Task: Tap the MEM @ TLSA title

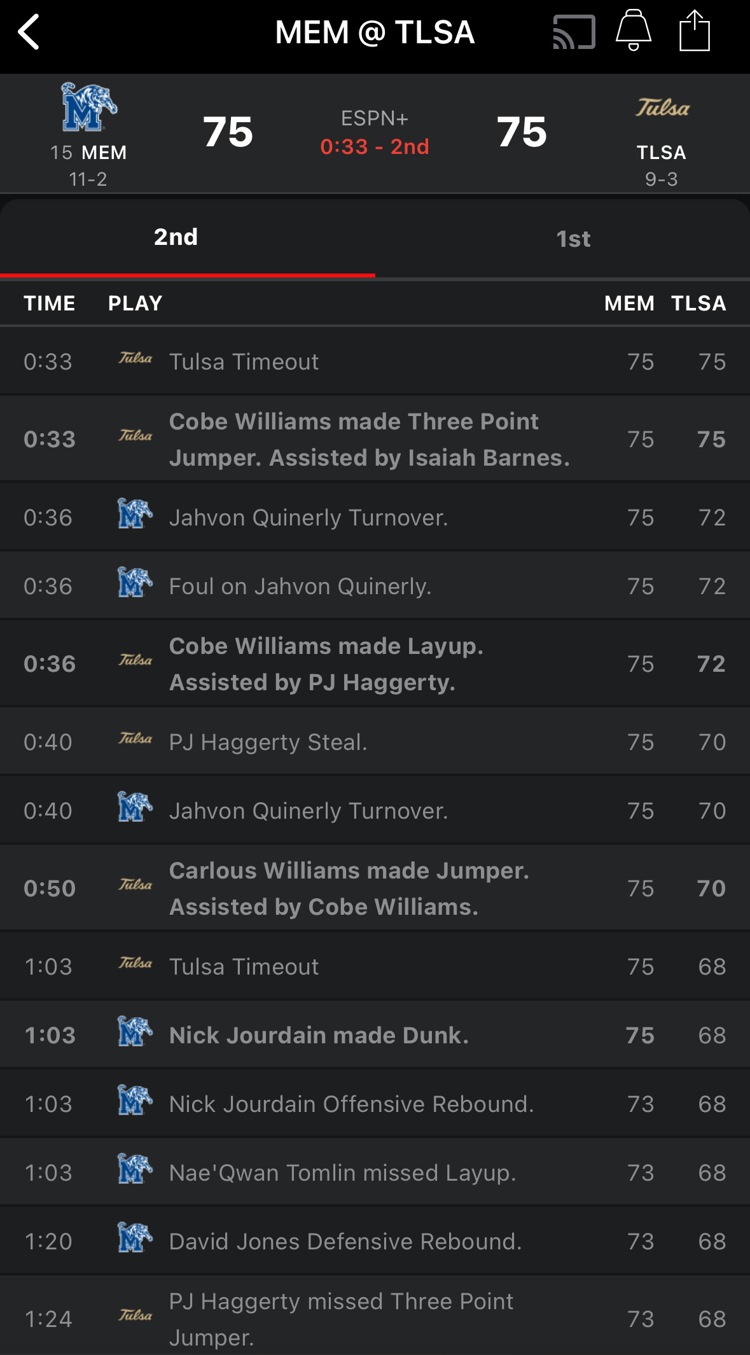Action: (x=375, y=32)
